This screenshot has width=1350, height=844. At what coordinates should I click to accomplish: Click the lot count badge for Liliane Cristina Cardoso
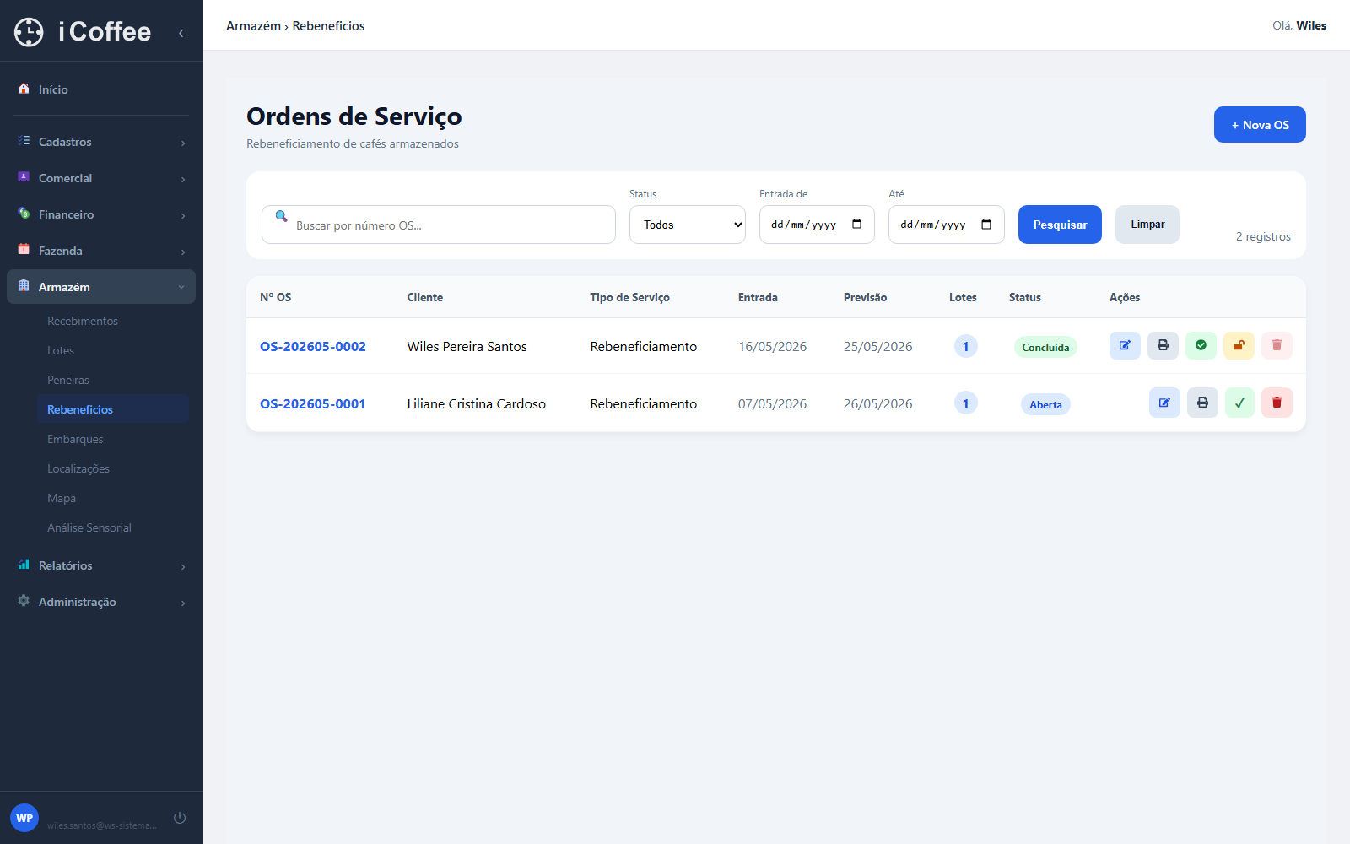coord(966,403)
